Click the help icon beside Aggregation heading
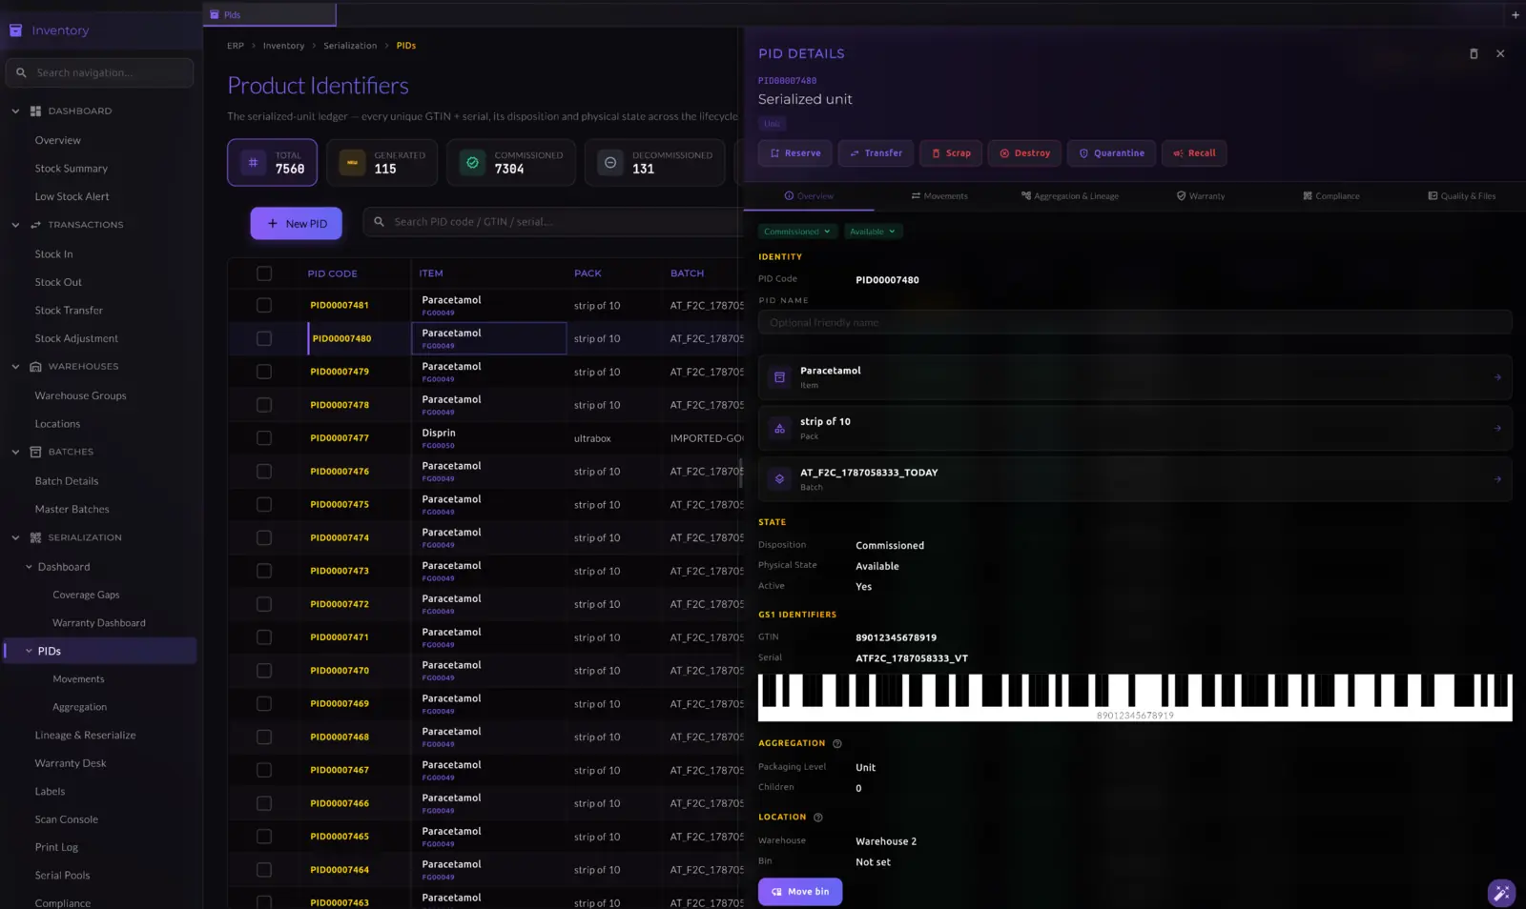1526x909 pixels. click(x=837, y=743)
